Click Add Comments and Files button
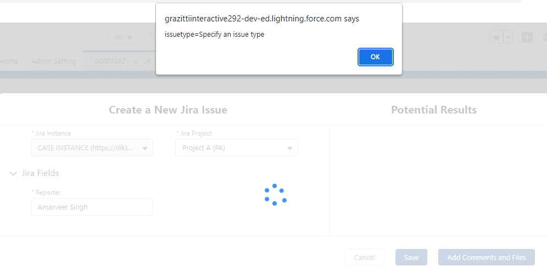Image resolution: width=547 pixels, height=272 pixels. [x=486, y=257]
